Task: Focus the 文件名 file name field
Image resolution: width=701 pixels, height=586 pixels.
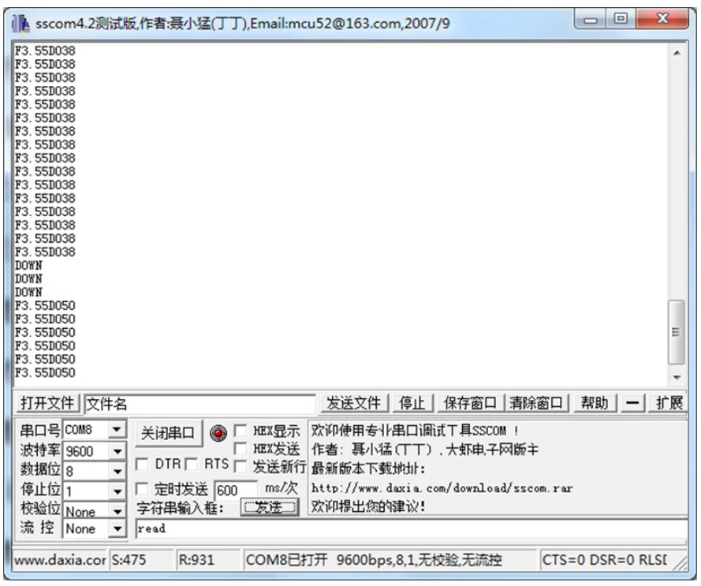Action: (x=199, y=404)
